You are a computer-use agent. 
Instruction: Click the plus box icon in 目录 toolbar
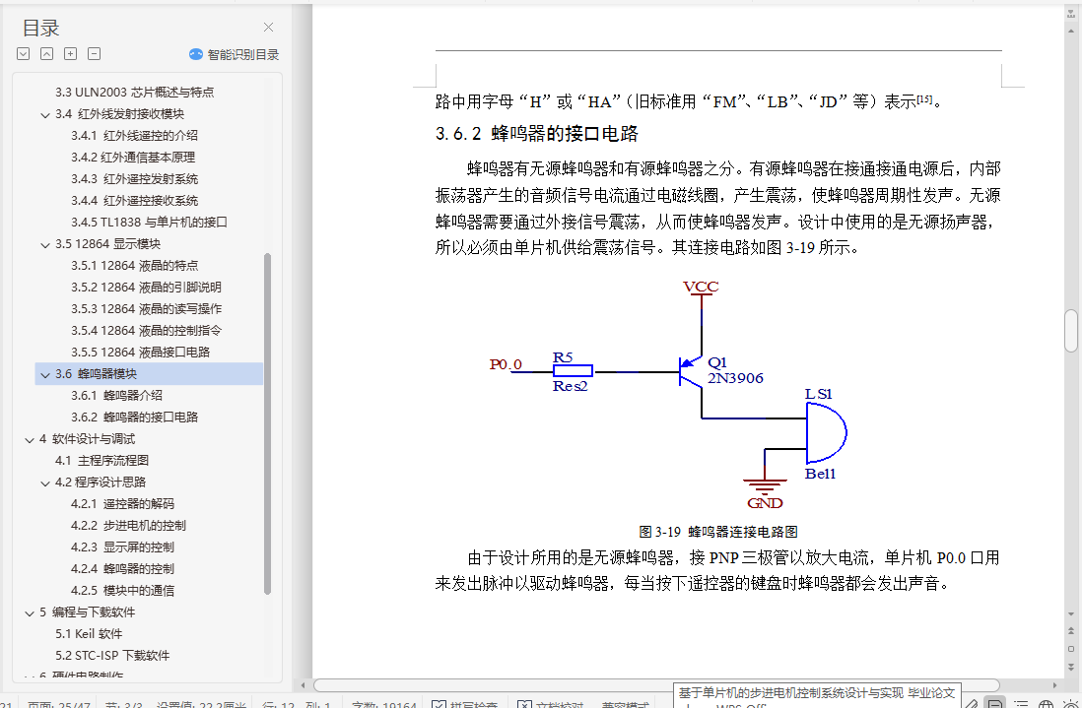tap(70, 54)
